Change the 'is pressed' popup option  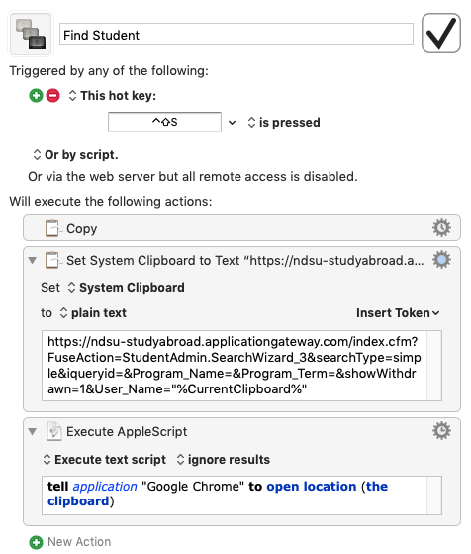(x=284, y=123)
